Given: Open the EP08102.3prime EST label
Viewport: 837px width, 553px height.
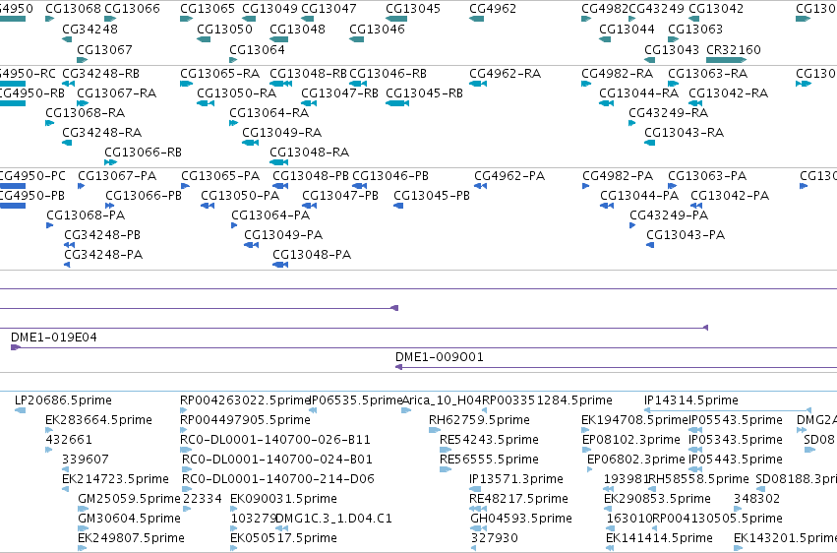Looking at the screenshot, I should tap(631, 440).
